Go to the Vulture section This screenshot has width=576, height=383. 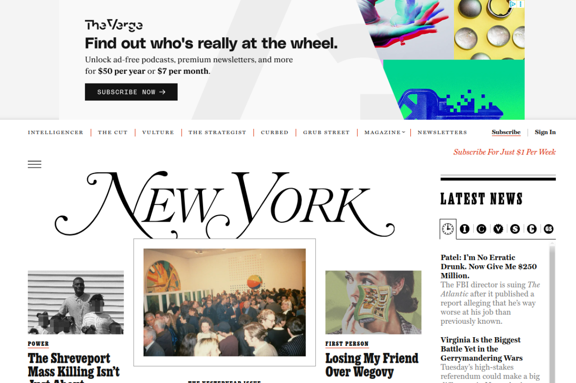click(158, 132)
